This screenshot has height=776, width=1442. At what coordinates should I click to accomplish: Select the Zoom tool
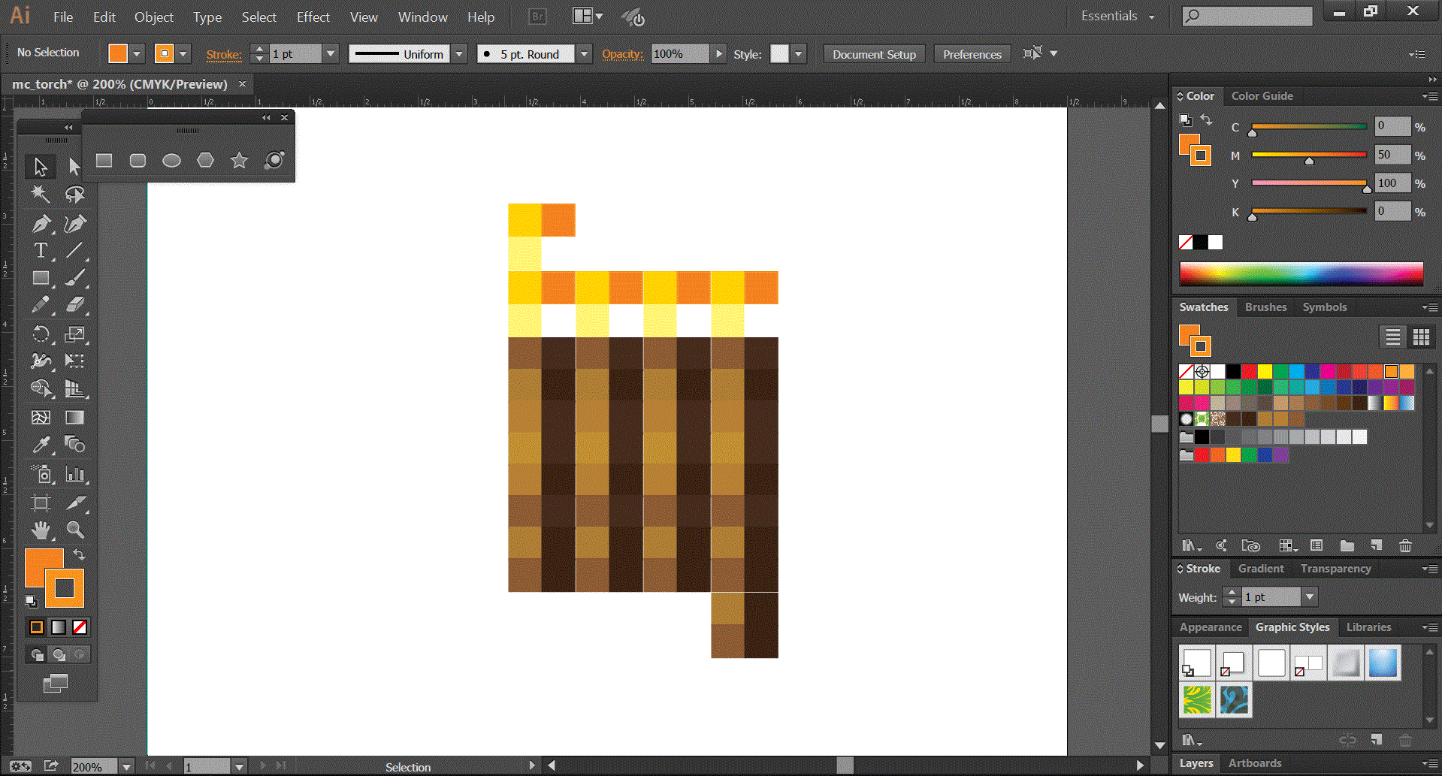74,530
